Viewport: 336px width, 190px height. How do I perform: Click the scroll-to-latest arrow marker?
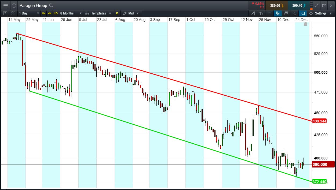pyautogui.click(x=305, y=24)
